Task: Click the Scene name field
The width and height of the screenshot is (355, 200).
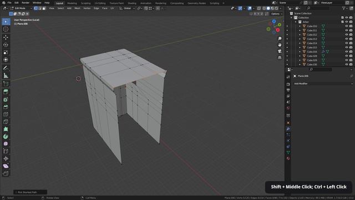Action: [289, 3]
